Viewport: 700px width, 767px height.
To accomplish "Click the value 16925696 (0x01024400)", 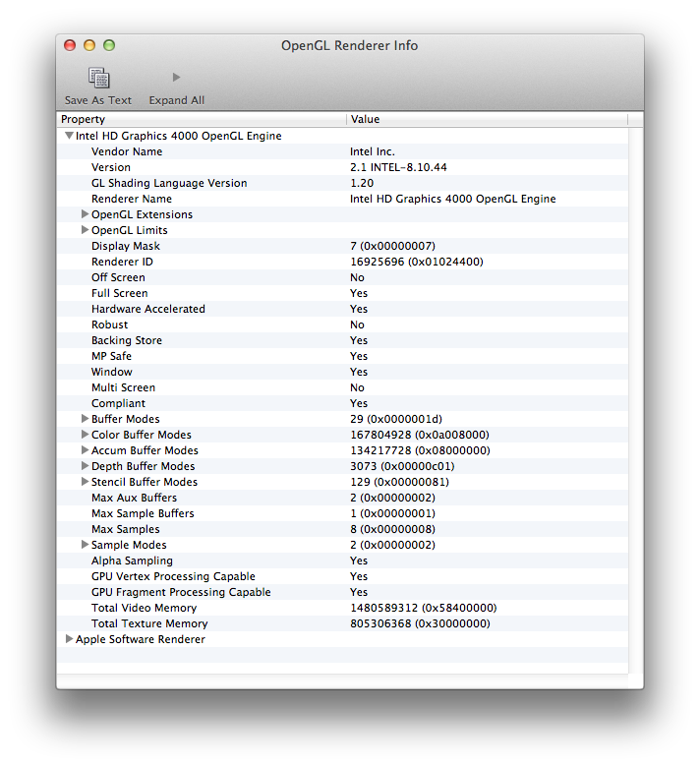I will pyautogui.click(x=416, y=262).
